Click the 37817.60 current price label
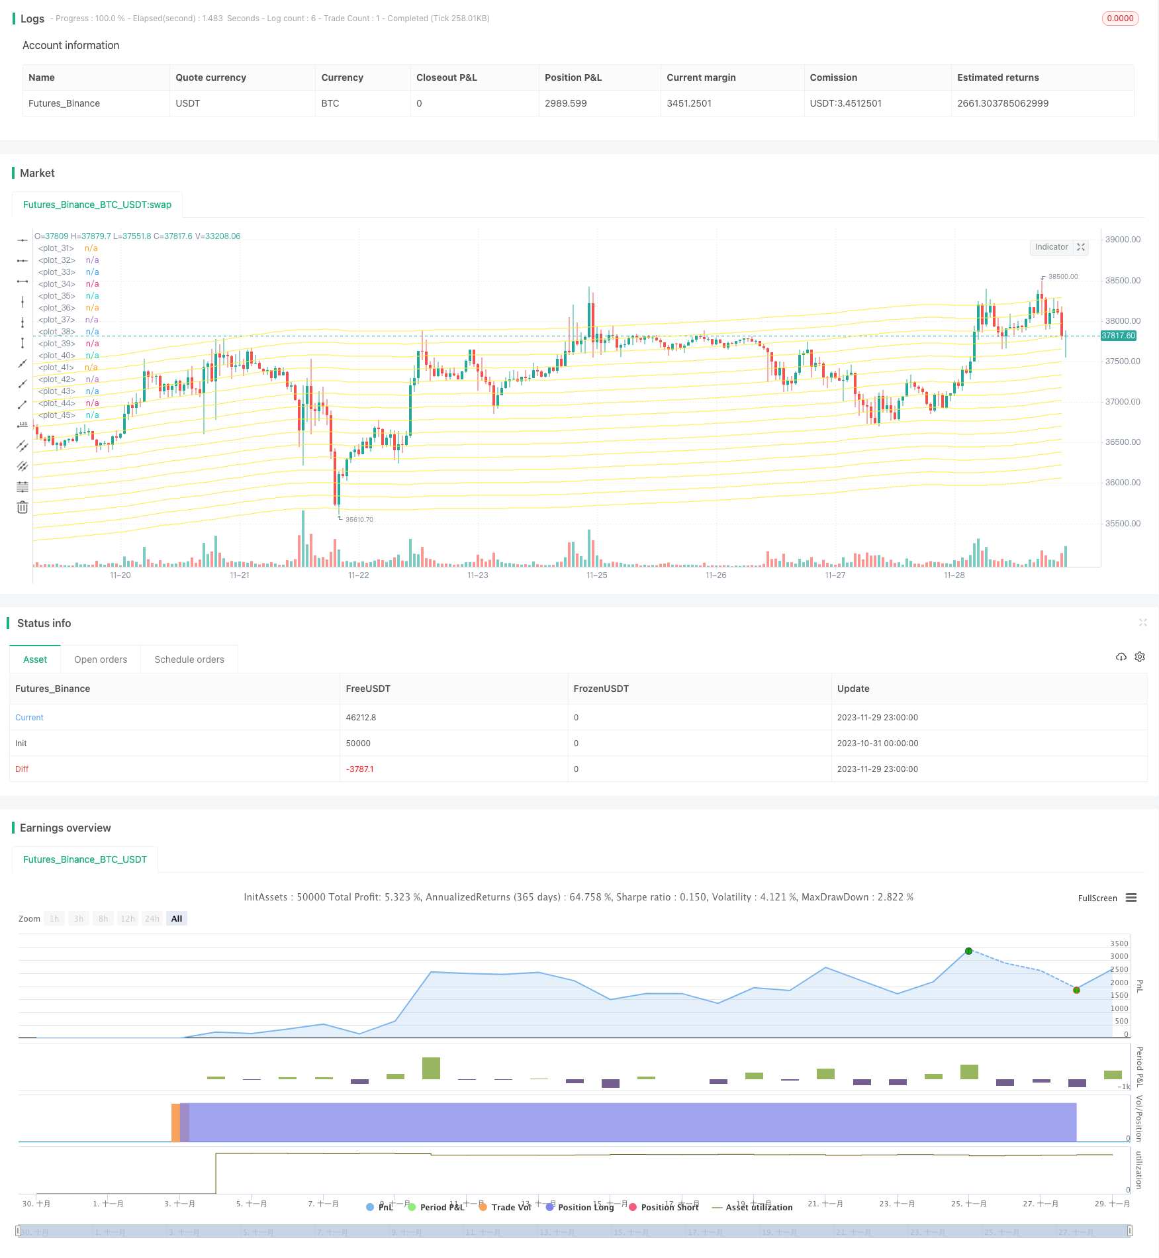 tap(1118, 336)
